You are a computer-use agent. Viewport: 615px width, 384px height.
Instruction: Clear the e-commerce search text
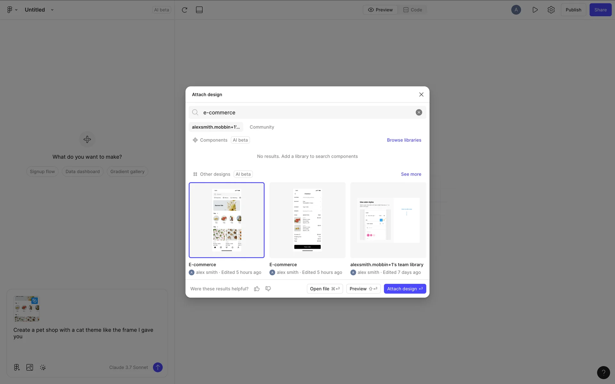419,112
